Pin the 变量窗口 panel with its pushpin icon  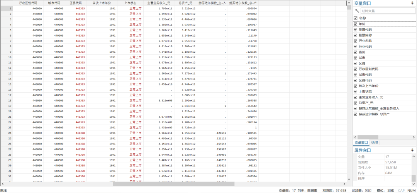pos(412,3)
